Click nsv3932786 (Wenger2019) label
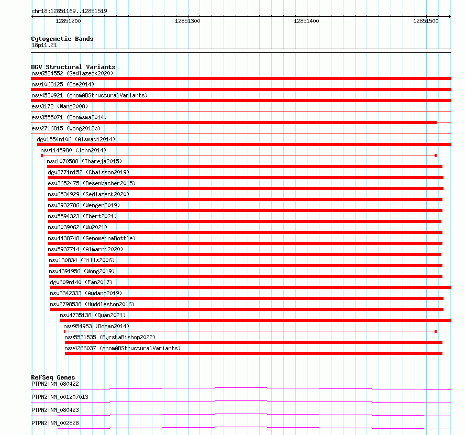 click(84, 205)
